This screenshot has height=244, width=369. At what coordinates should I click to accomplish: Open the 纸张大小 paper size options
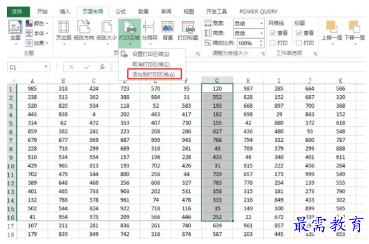[x=107, y=32]
